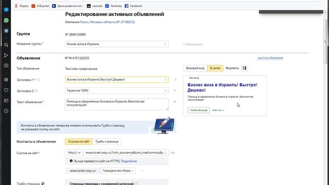Select Ссылка на сайт contact option
Screen dimensions: 329x185
[x=79, y=142]
